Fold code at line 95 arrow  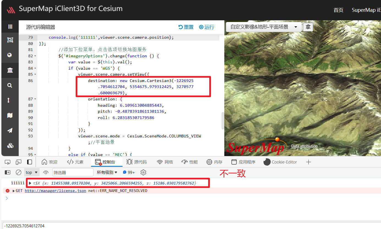(x=35, y=155)
